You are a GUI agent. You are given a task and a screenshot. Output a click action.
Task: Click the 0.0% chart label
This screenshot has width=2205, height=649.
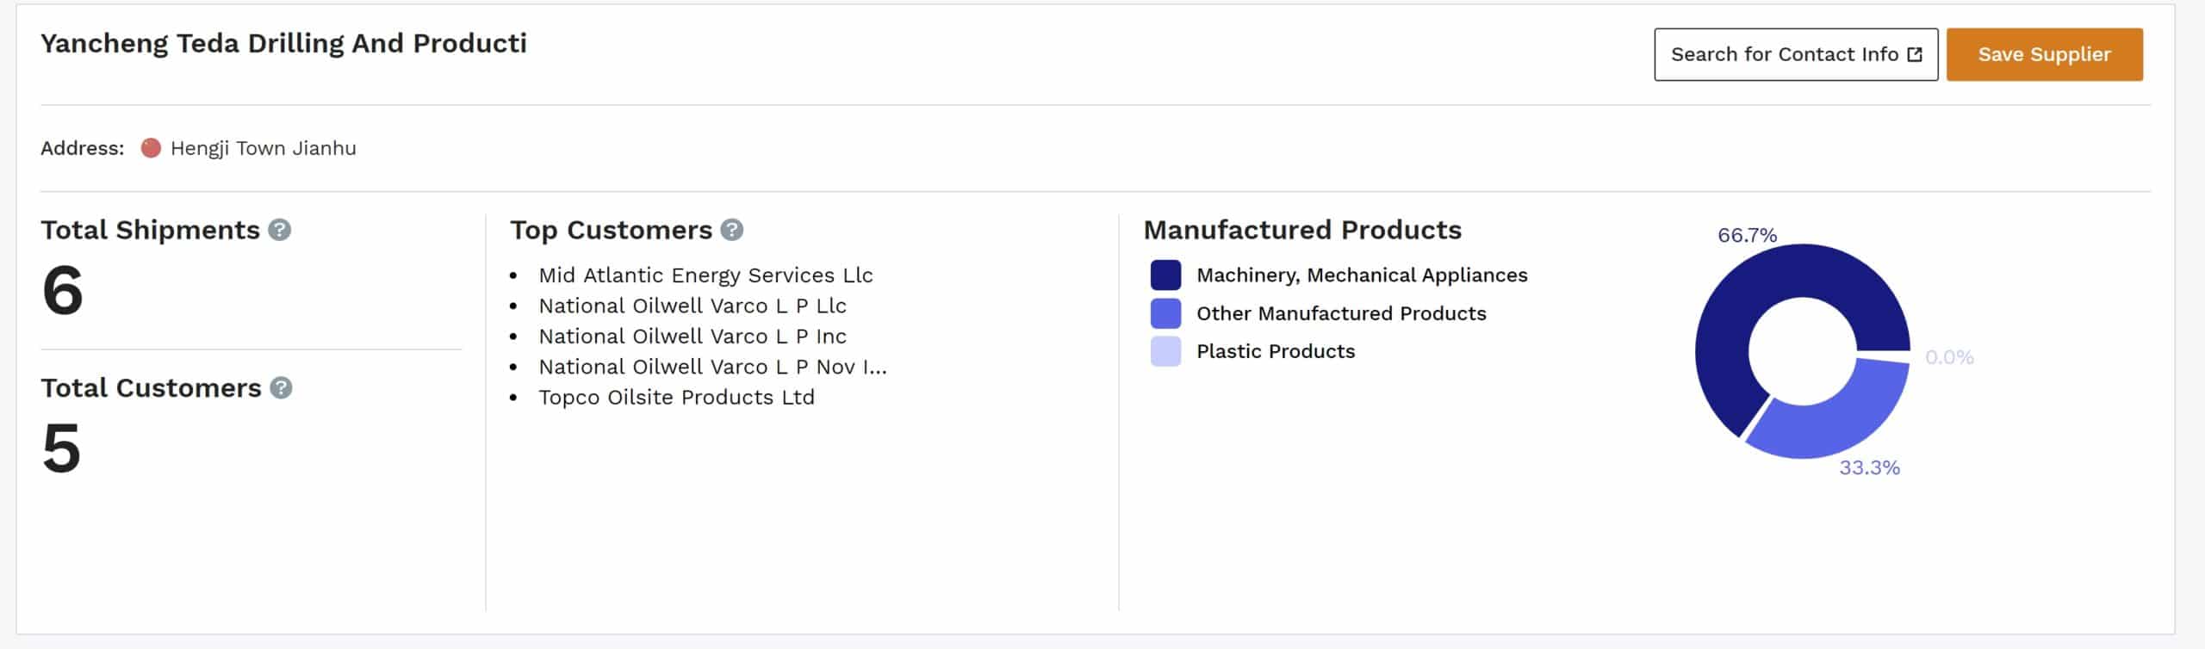tap(1949, 357)
